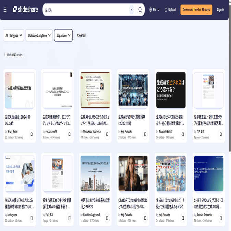Screen dimensions: 231x231
Task: Click '14 slides • 4.7K views' text
Action: [90, 221]
